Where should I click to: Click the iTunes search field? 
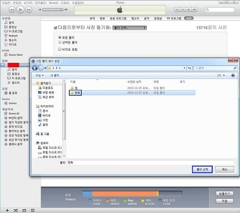[220, 10]
